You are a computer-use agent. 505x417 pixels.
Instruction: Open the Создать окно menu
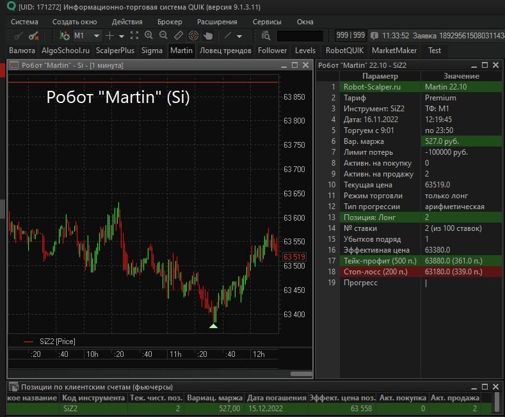[x=75, y=22]
